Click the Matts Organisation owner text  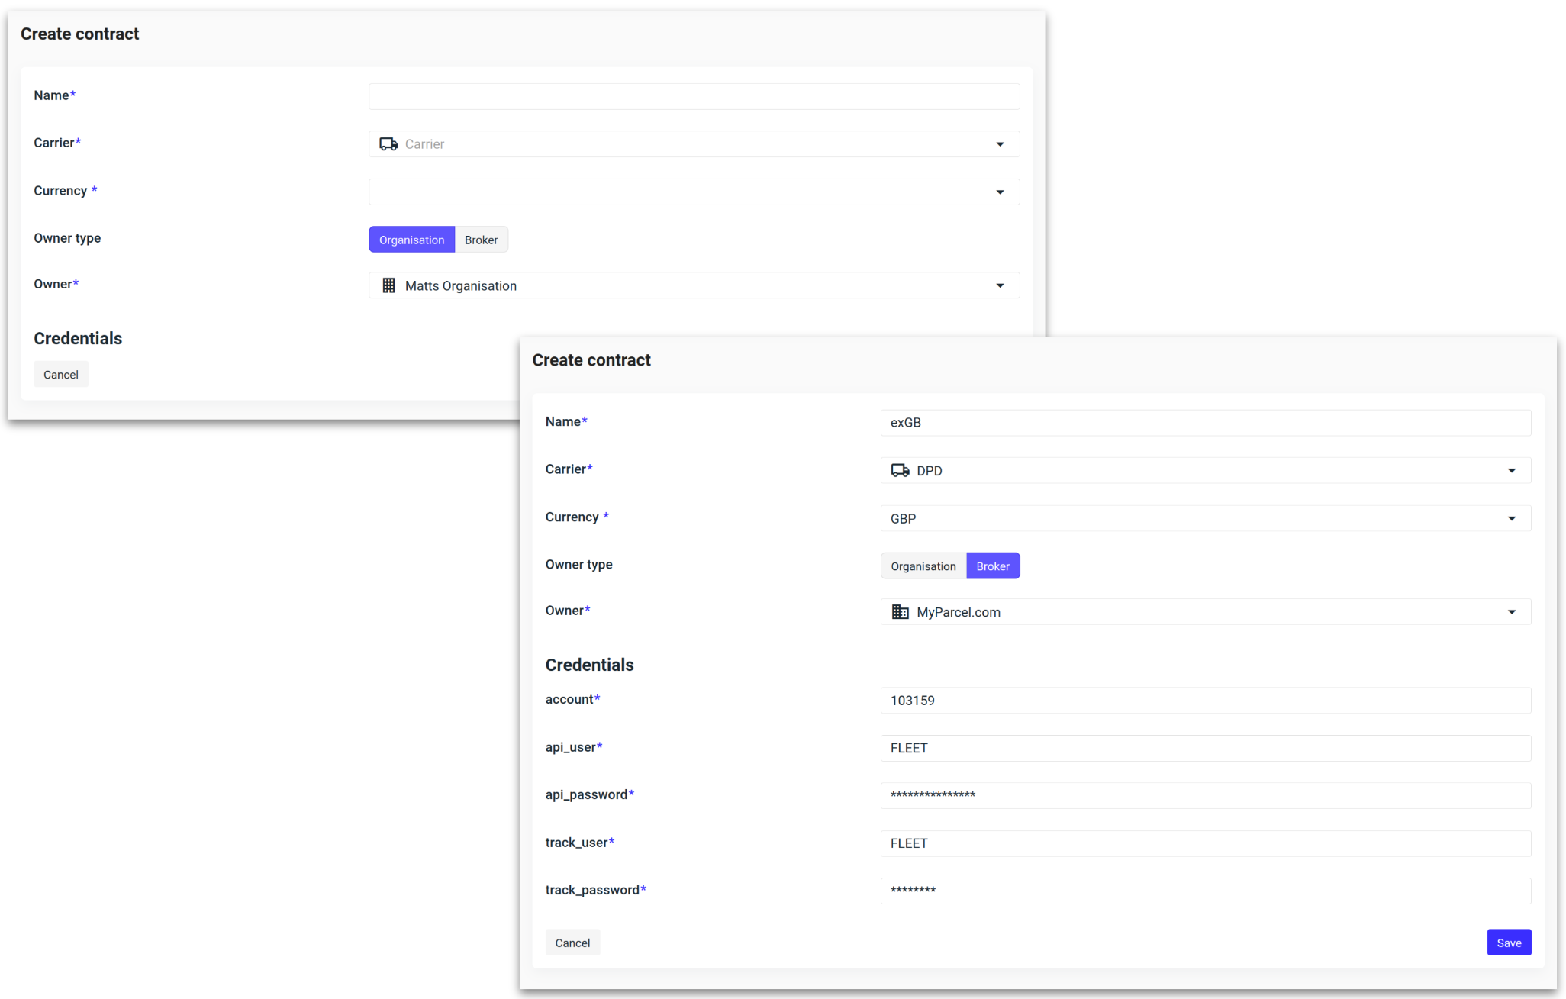click(x=461, y=286)
